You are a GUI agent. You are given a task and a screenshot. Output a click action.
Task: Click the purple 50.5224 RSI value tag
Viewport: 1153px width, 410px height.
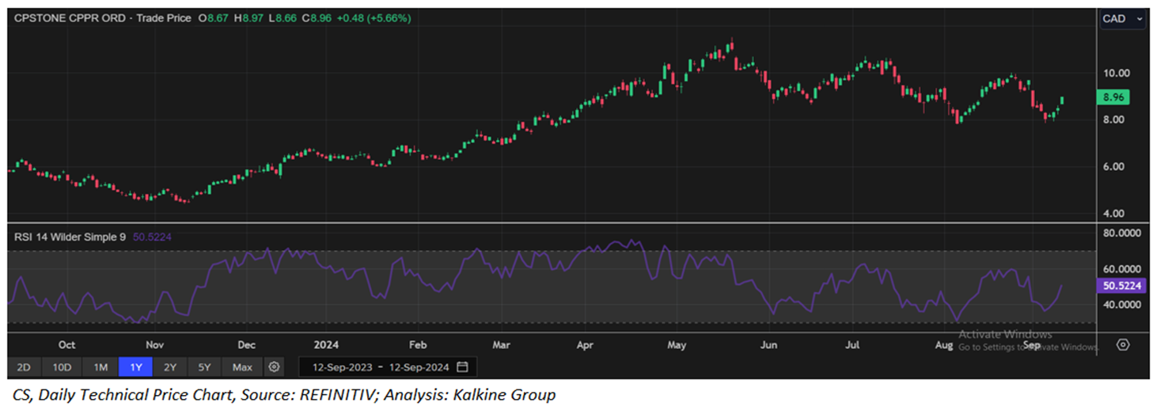1123,286
